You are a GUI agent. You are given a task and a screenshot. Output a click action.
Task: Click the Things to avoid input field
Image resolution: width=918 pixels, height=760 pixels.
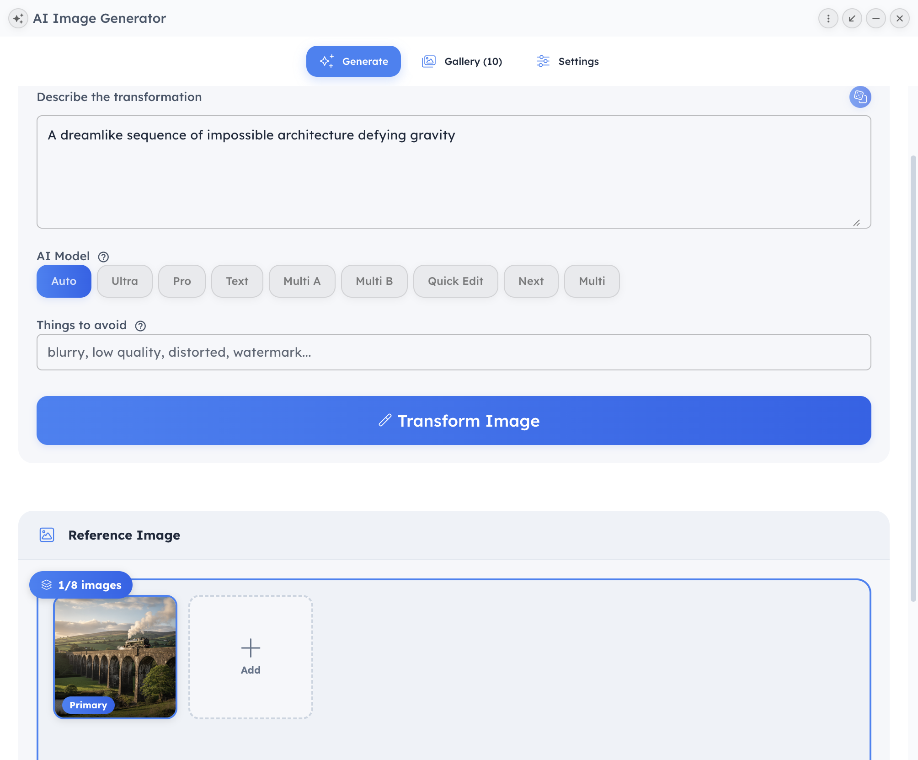(x=454, y=352)
